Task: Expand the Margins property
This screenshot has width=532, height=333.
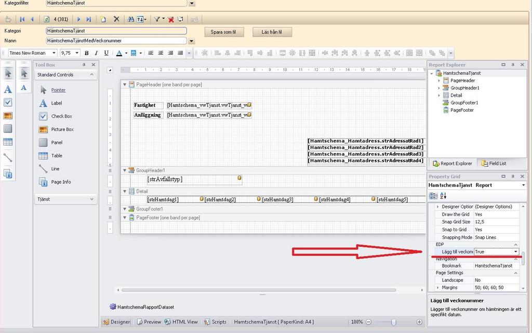Action: tap(437, 288)
